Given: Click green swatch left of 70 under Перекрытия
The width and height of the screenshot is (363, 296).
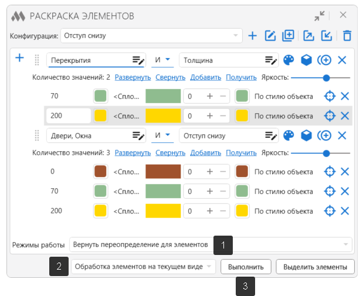Looking at the screenshot, I should [100, 96].
